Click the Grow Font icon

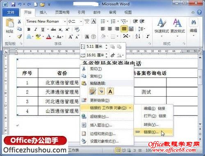click(71, 37)
